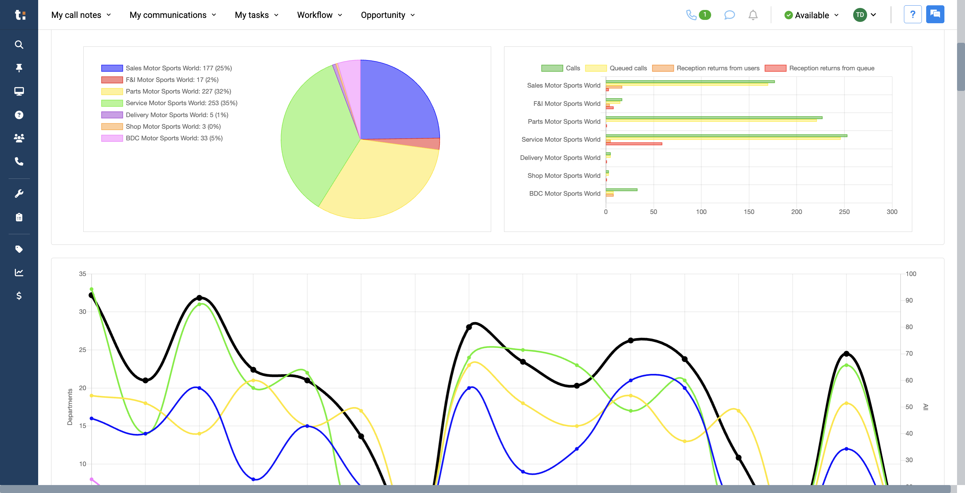Image resolution: width=965 pixels, height=493 pixels.
Task: Select the pin icon in the sidebar
Action: tap(19, 68)
